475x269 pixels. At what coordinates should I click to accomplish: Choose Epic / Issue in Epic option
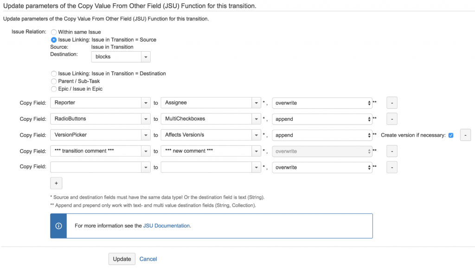54,89
